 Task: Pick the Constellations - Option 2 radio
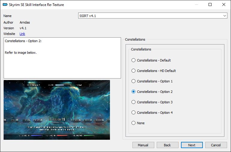[134, 92]
